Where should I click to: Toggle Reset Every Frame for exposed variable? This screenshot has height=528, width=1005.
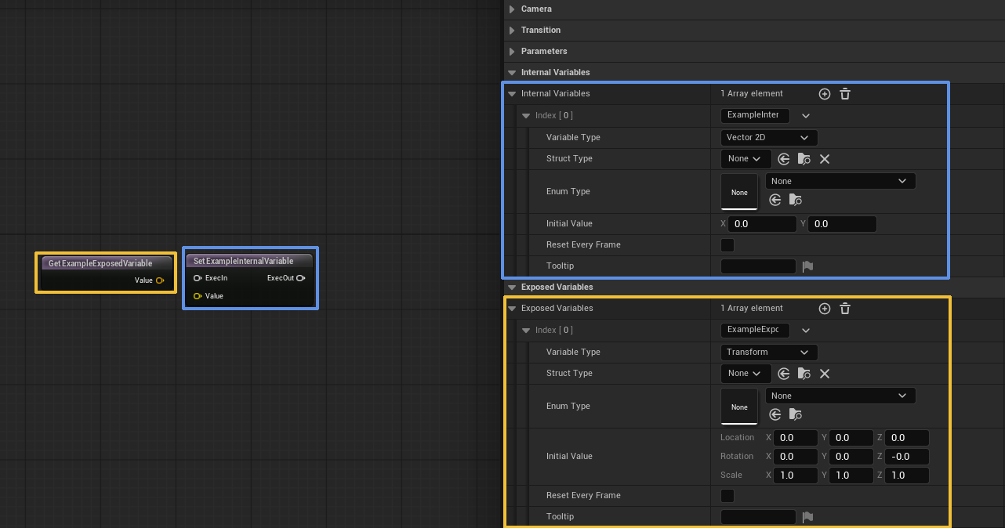[727, 496]
